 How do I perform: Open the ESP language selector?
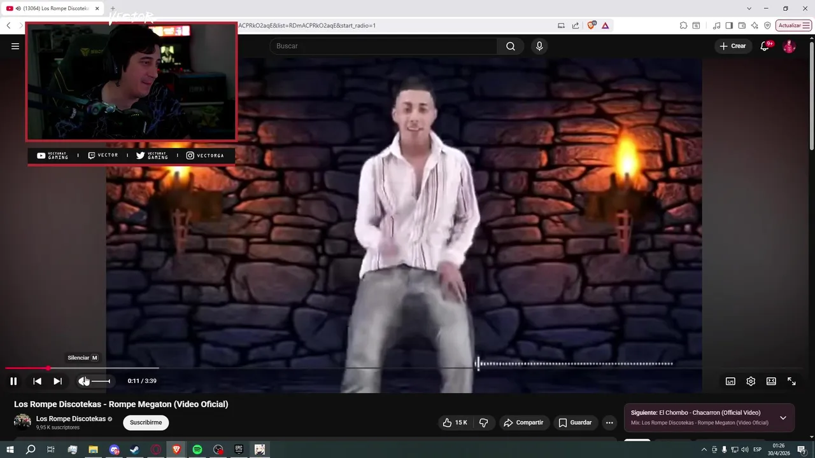coord(758,450)
